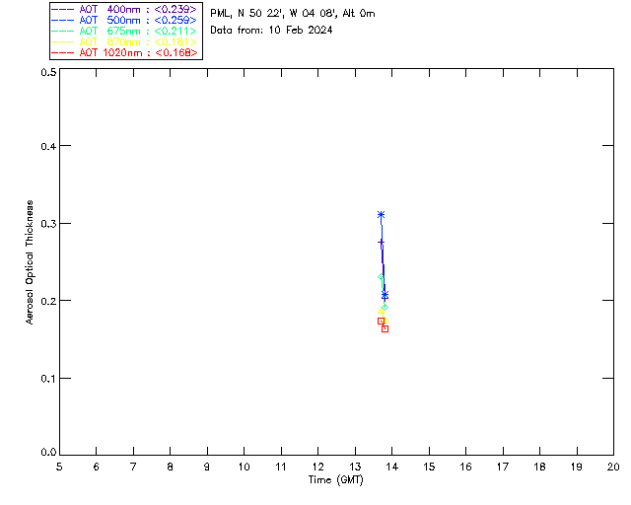Screen dimensions: 631x505
Task: Click the hour 10 label on time axis
Action: tap(244, 467)
